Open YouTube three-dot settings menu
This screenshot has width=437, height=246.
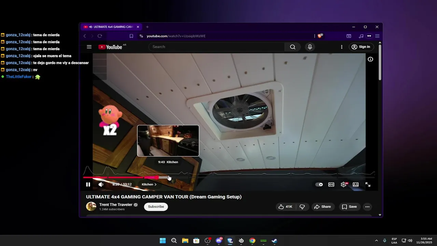[x=342, y=47]
